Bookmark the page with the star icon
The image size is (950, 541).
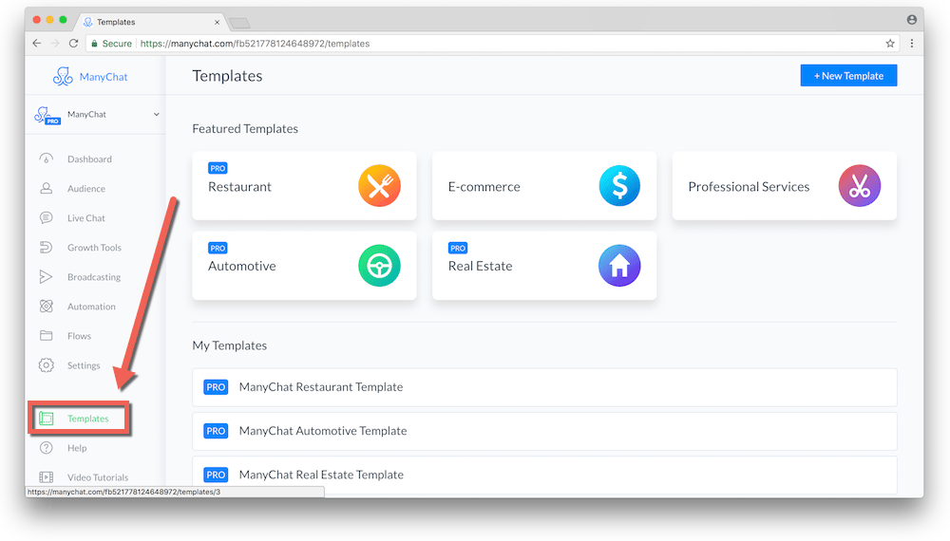890,44
